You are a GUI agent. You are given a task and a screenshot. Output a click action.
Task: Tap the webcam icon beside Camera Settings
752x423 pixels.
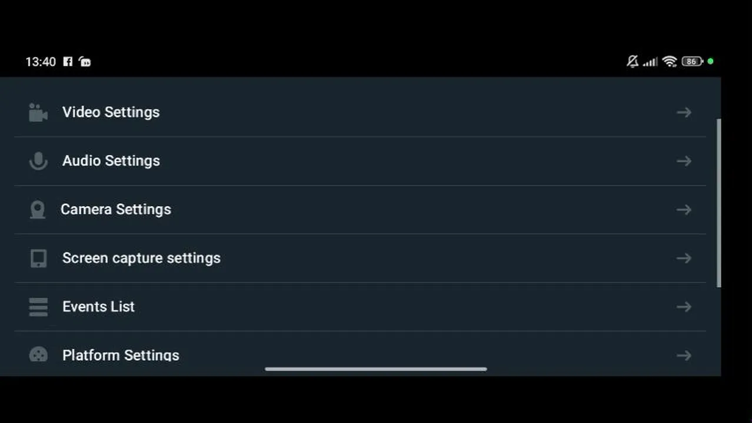click(38, 210)
